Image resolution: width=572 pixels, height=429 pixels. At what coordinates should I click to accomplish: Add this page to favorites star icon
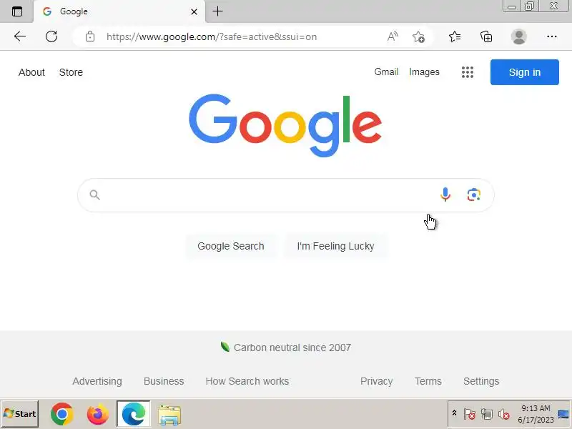[418, 36]
